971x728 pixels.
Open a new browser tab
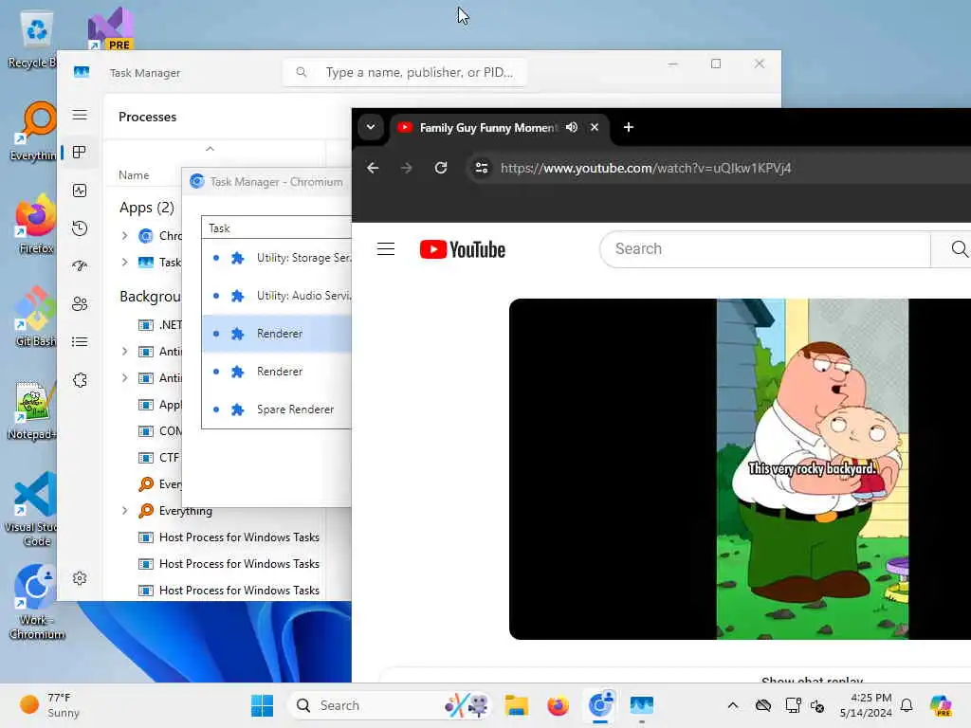pos(629,127)
